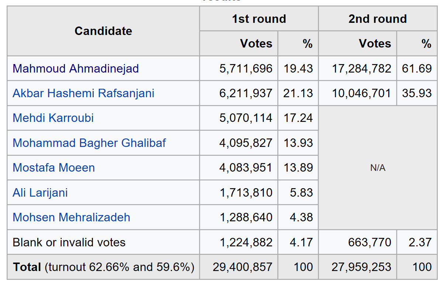Screen dimensions: 447x285
Task: Open the Mohsen Mehralizadeh link
Action: [72, 217]
